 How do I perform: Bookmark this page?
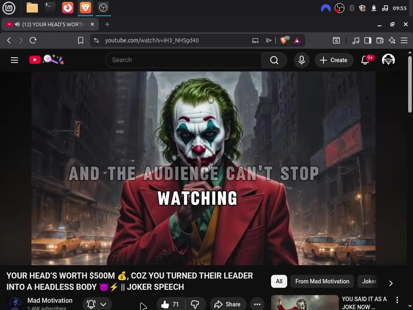(80, 40)
